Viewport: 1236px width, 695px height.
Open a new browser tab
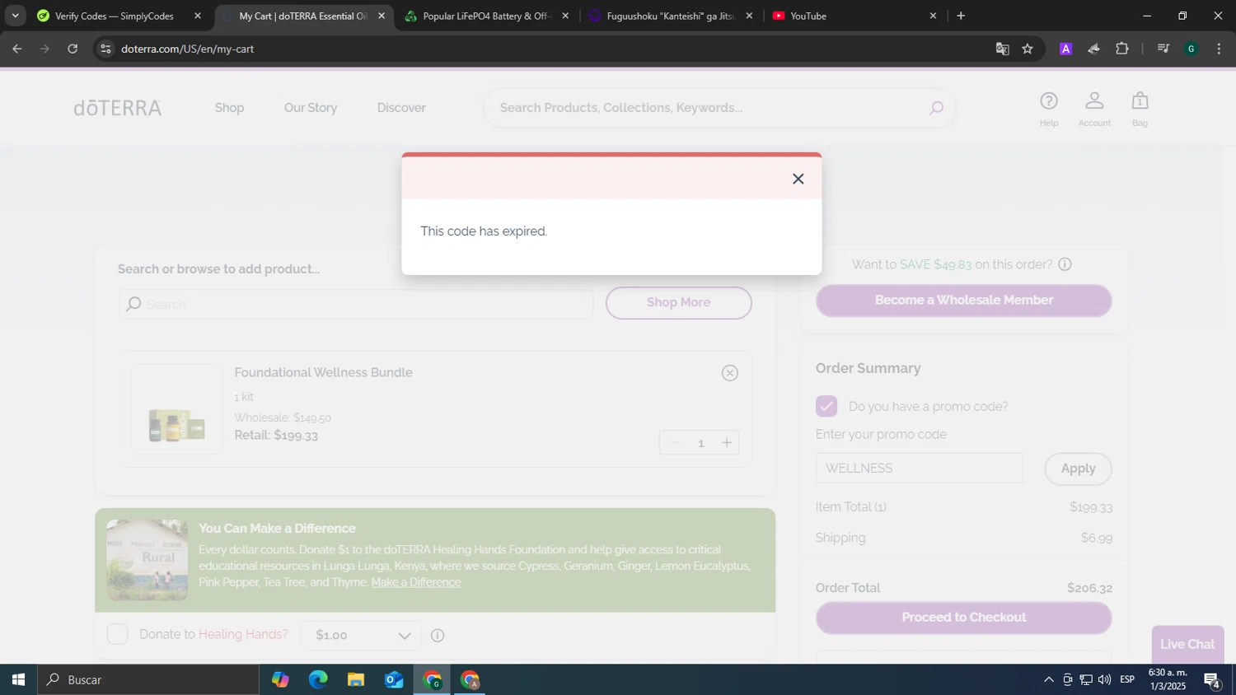961,16
